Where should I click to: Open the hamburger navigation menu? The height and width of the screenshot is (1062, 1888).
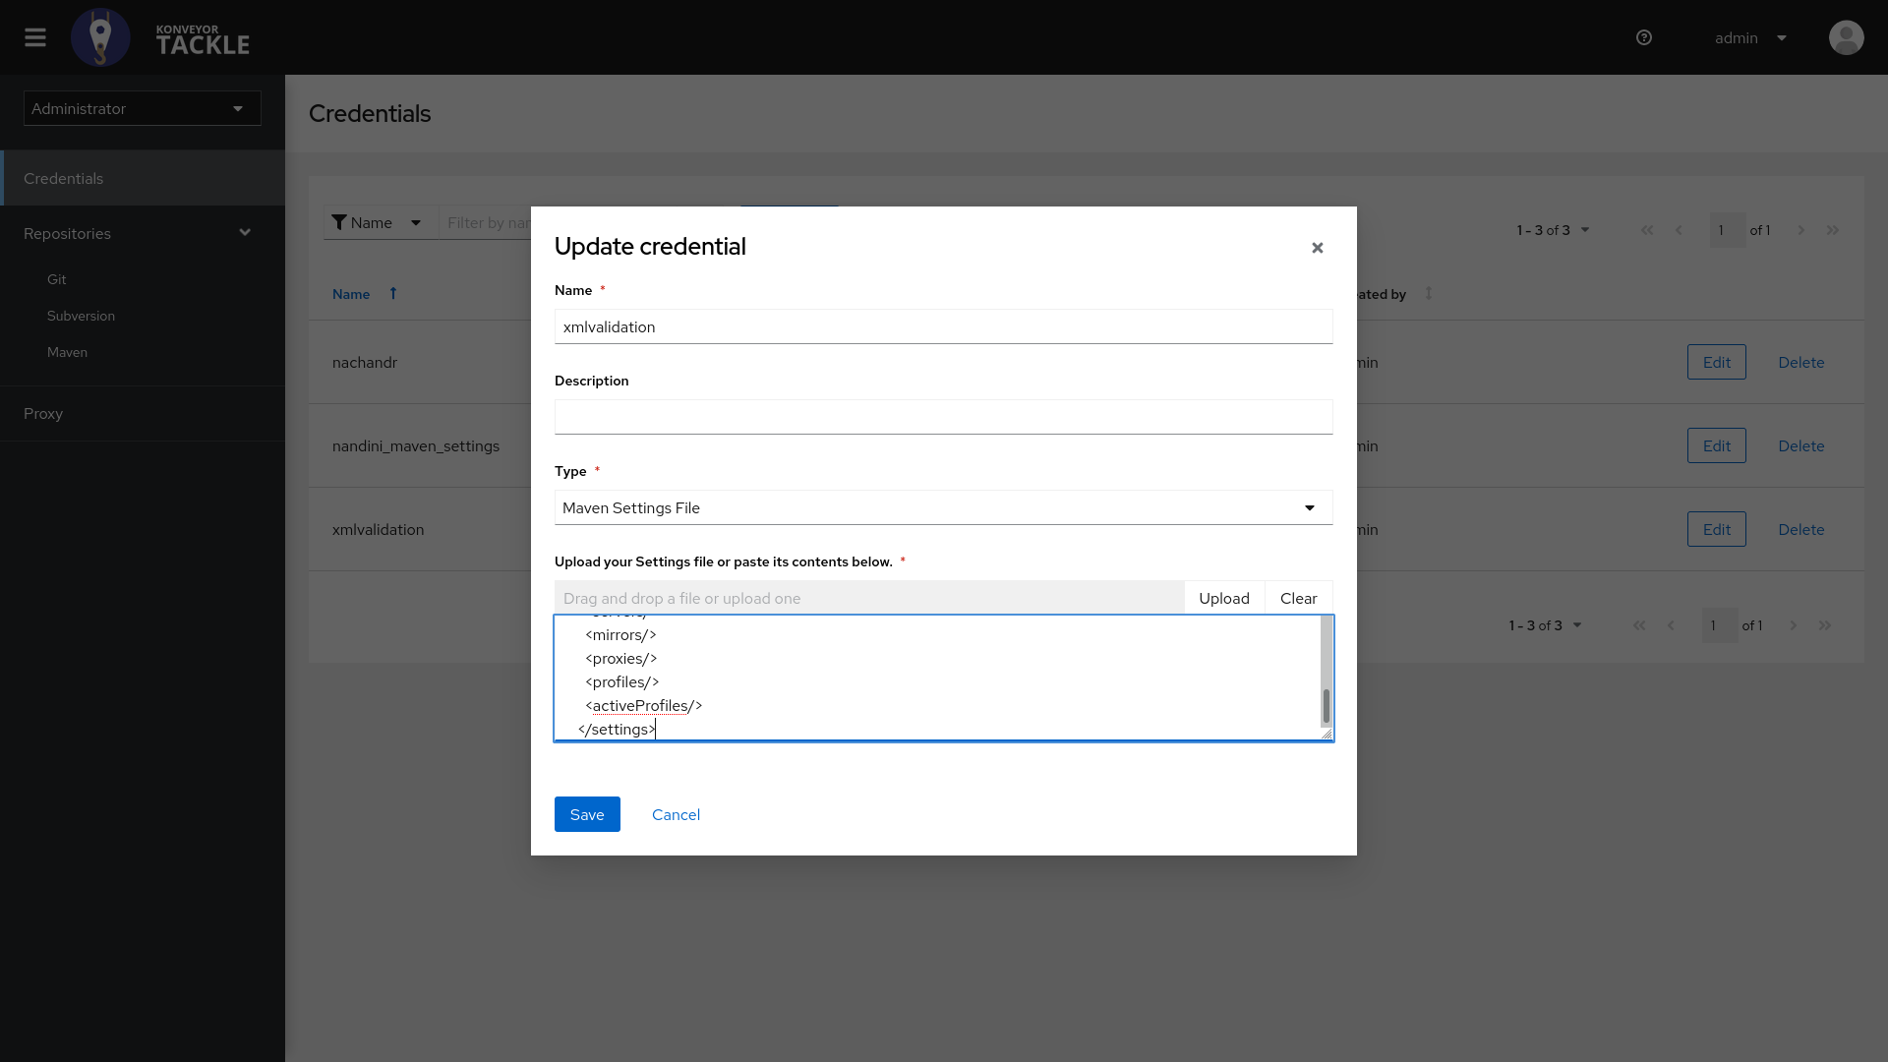[x=35, y=37]
